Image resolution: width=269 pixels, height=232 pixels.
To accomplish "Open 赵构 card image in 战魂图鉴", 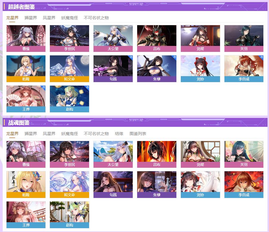I will (69, 212).
